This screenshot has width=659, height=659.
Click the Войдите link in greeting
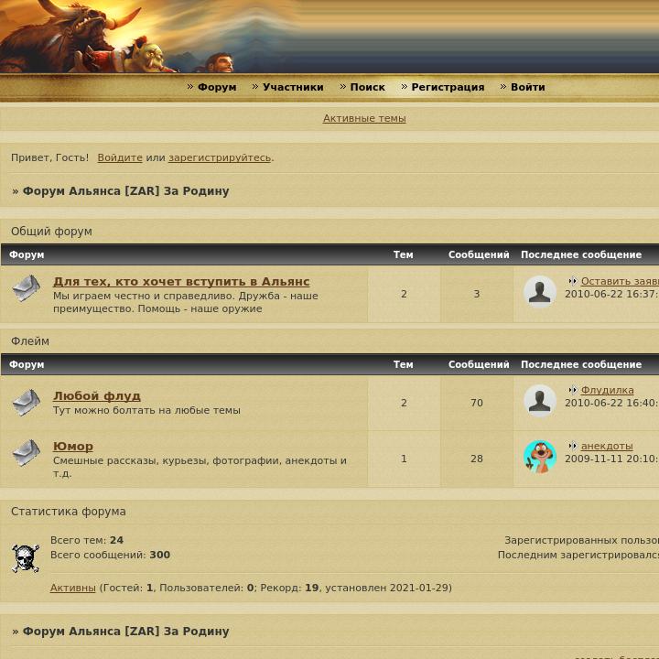tap(120, 157)
